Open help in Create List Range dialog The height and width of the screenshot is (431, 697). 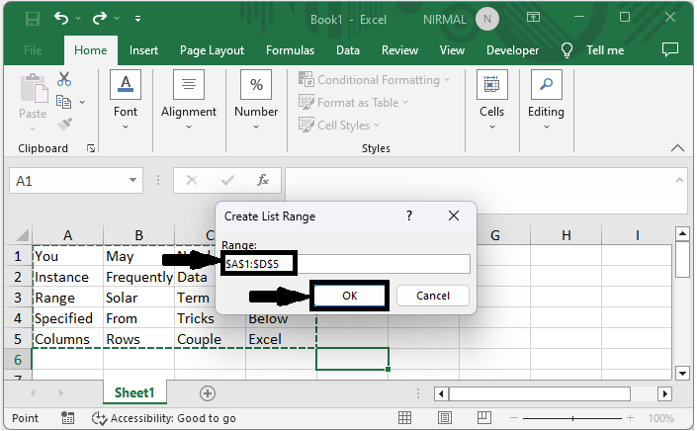click(x=409, y=215)
